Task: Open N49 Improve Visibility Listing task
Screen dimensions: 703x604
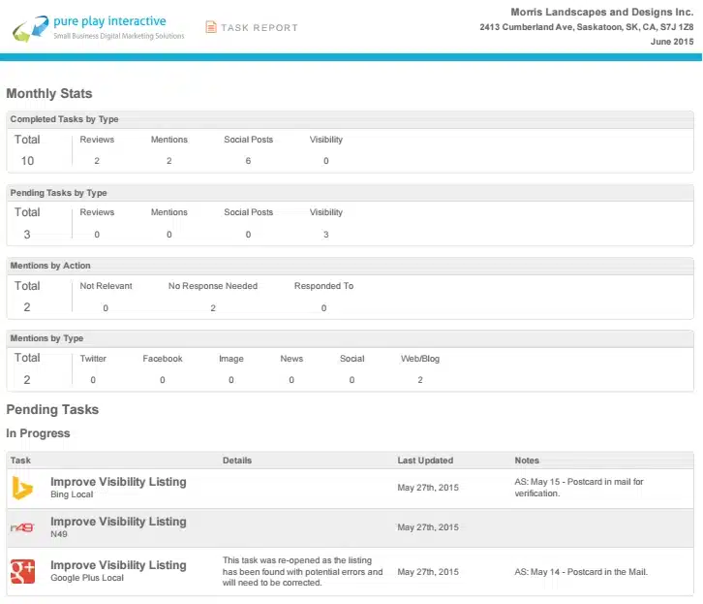Action: click(x=118, y=522)
